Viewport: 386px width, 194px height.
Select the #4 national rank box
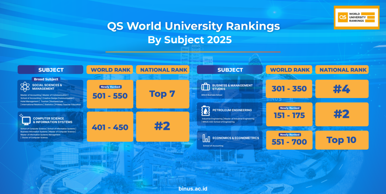[342, 89]
